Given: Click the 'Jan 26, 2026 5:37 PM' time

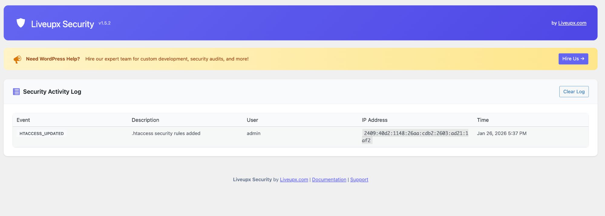Looking at the screenshot, I should pyautogui.click(x=502, y=133).
